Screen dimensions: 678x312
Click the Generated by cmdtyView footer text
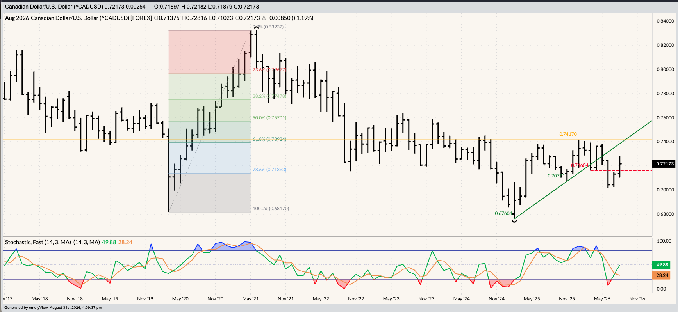pyautogui.click(x=53, y=308)
